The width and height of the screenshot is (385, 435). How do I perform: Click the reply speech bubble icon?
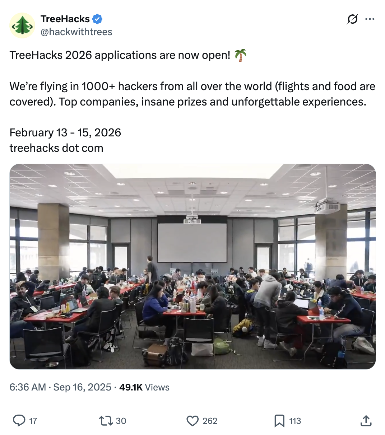(19, 421)
